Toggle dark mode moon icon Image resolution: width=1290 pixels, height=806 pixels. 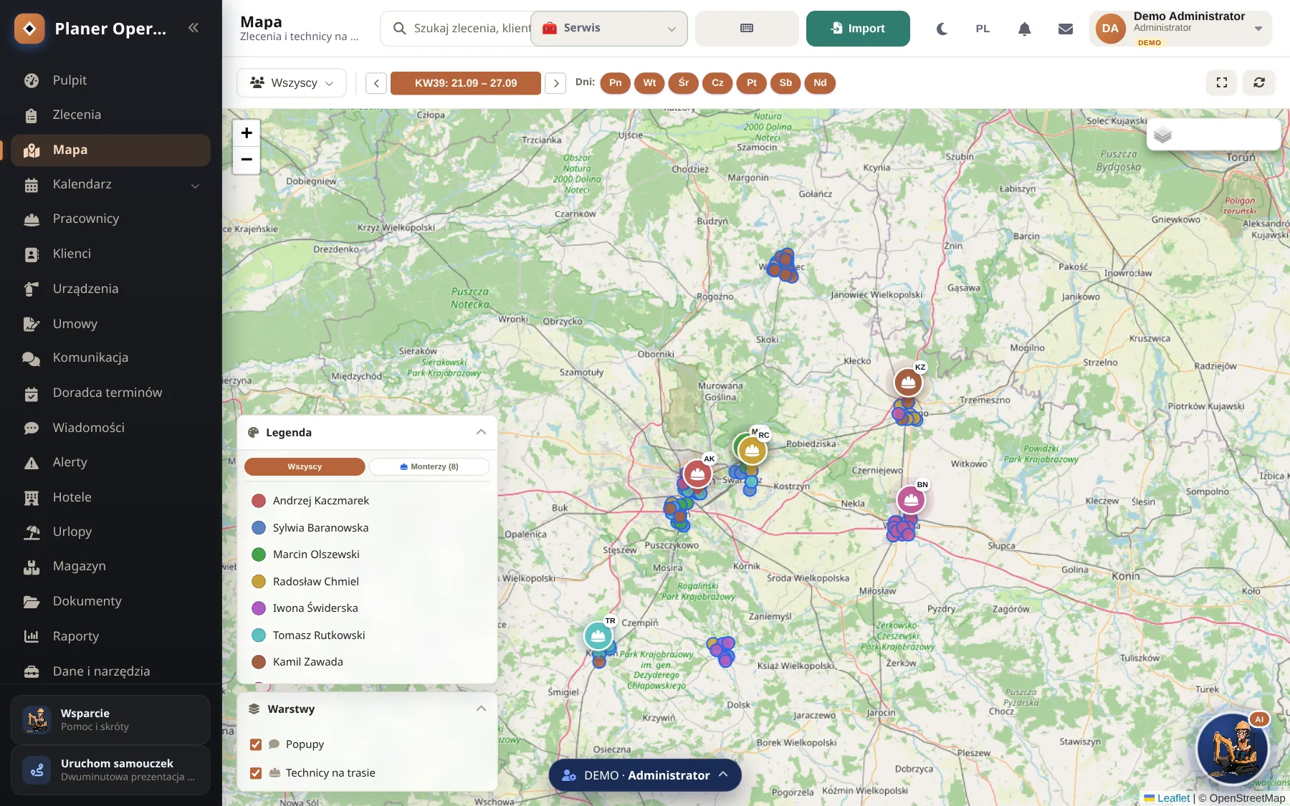tap(942, 29)
